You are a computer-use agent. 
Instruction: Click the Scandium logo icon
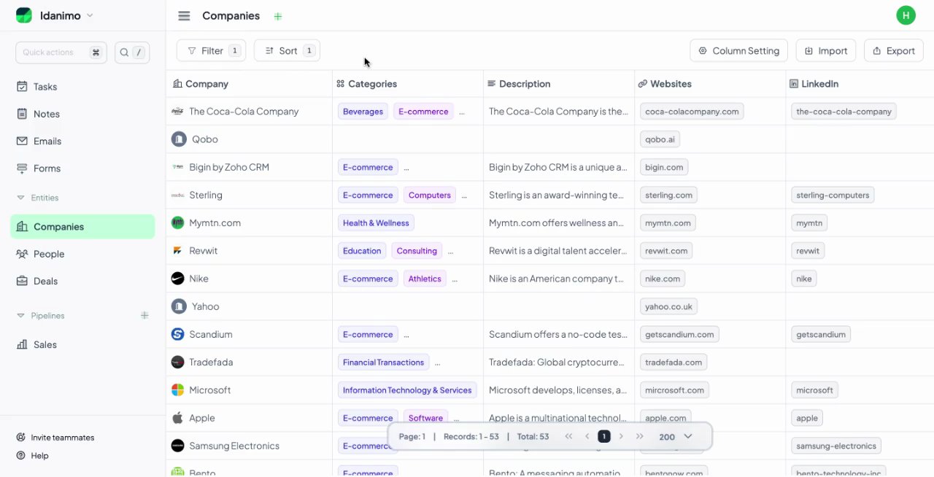(177, 334)
